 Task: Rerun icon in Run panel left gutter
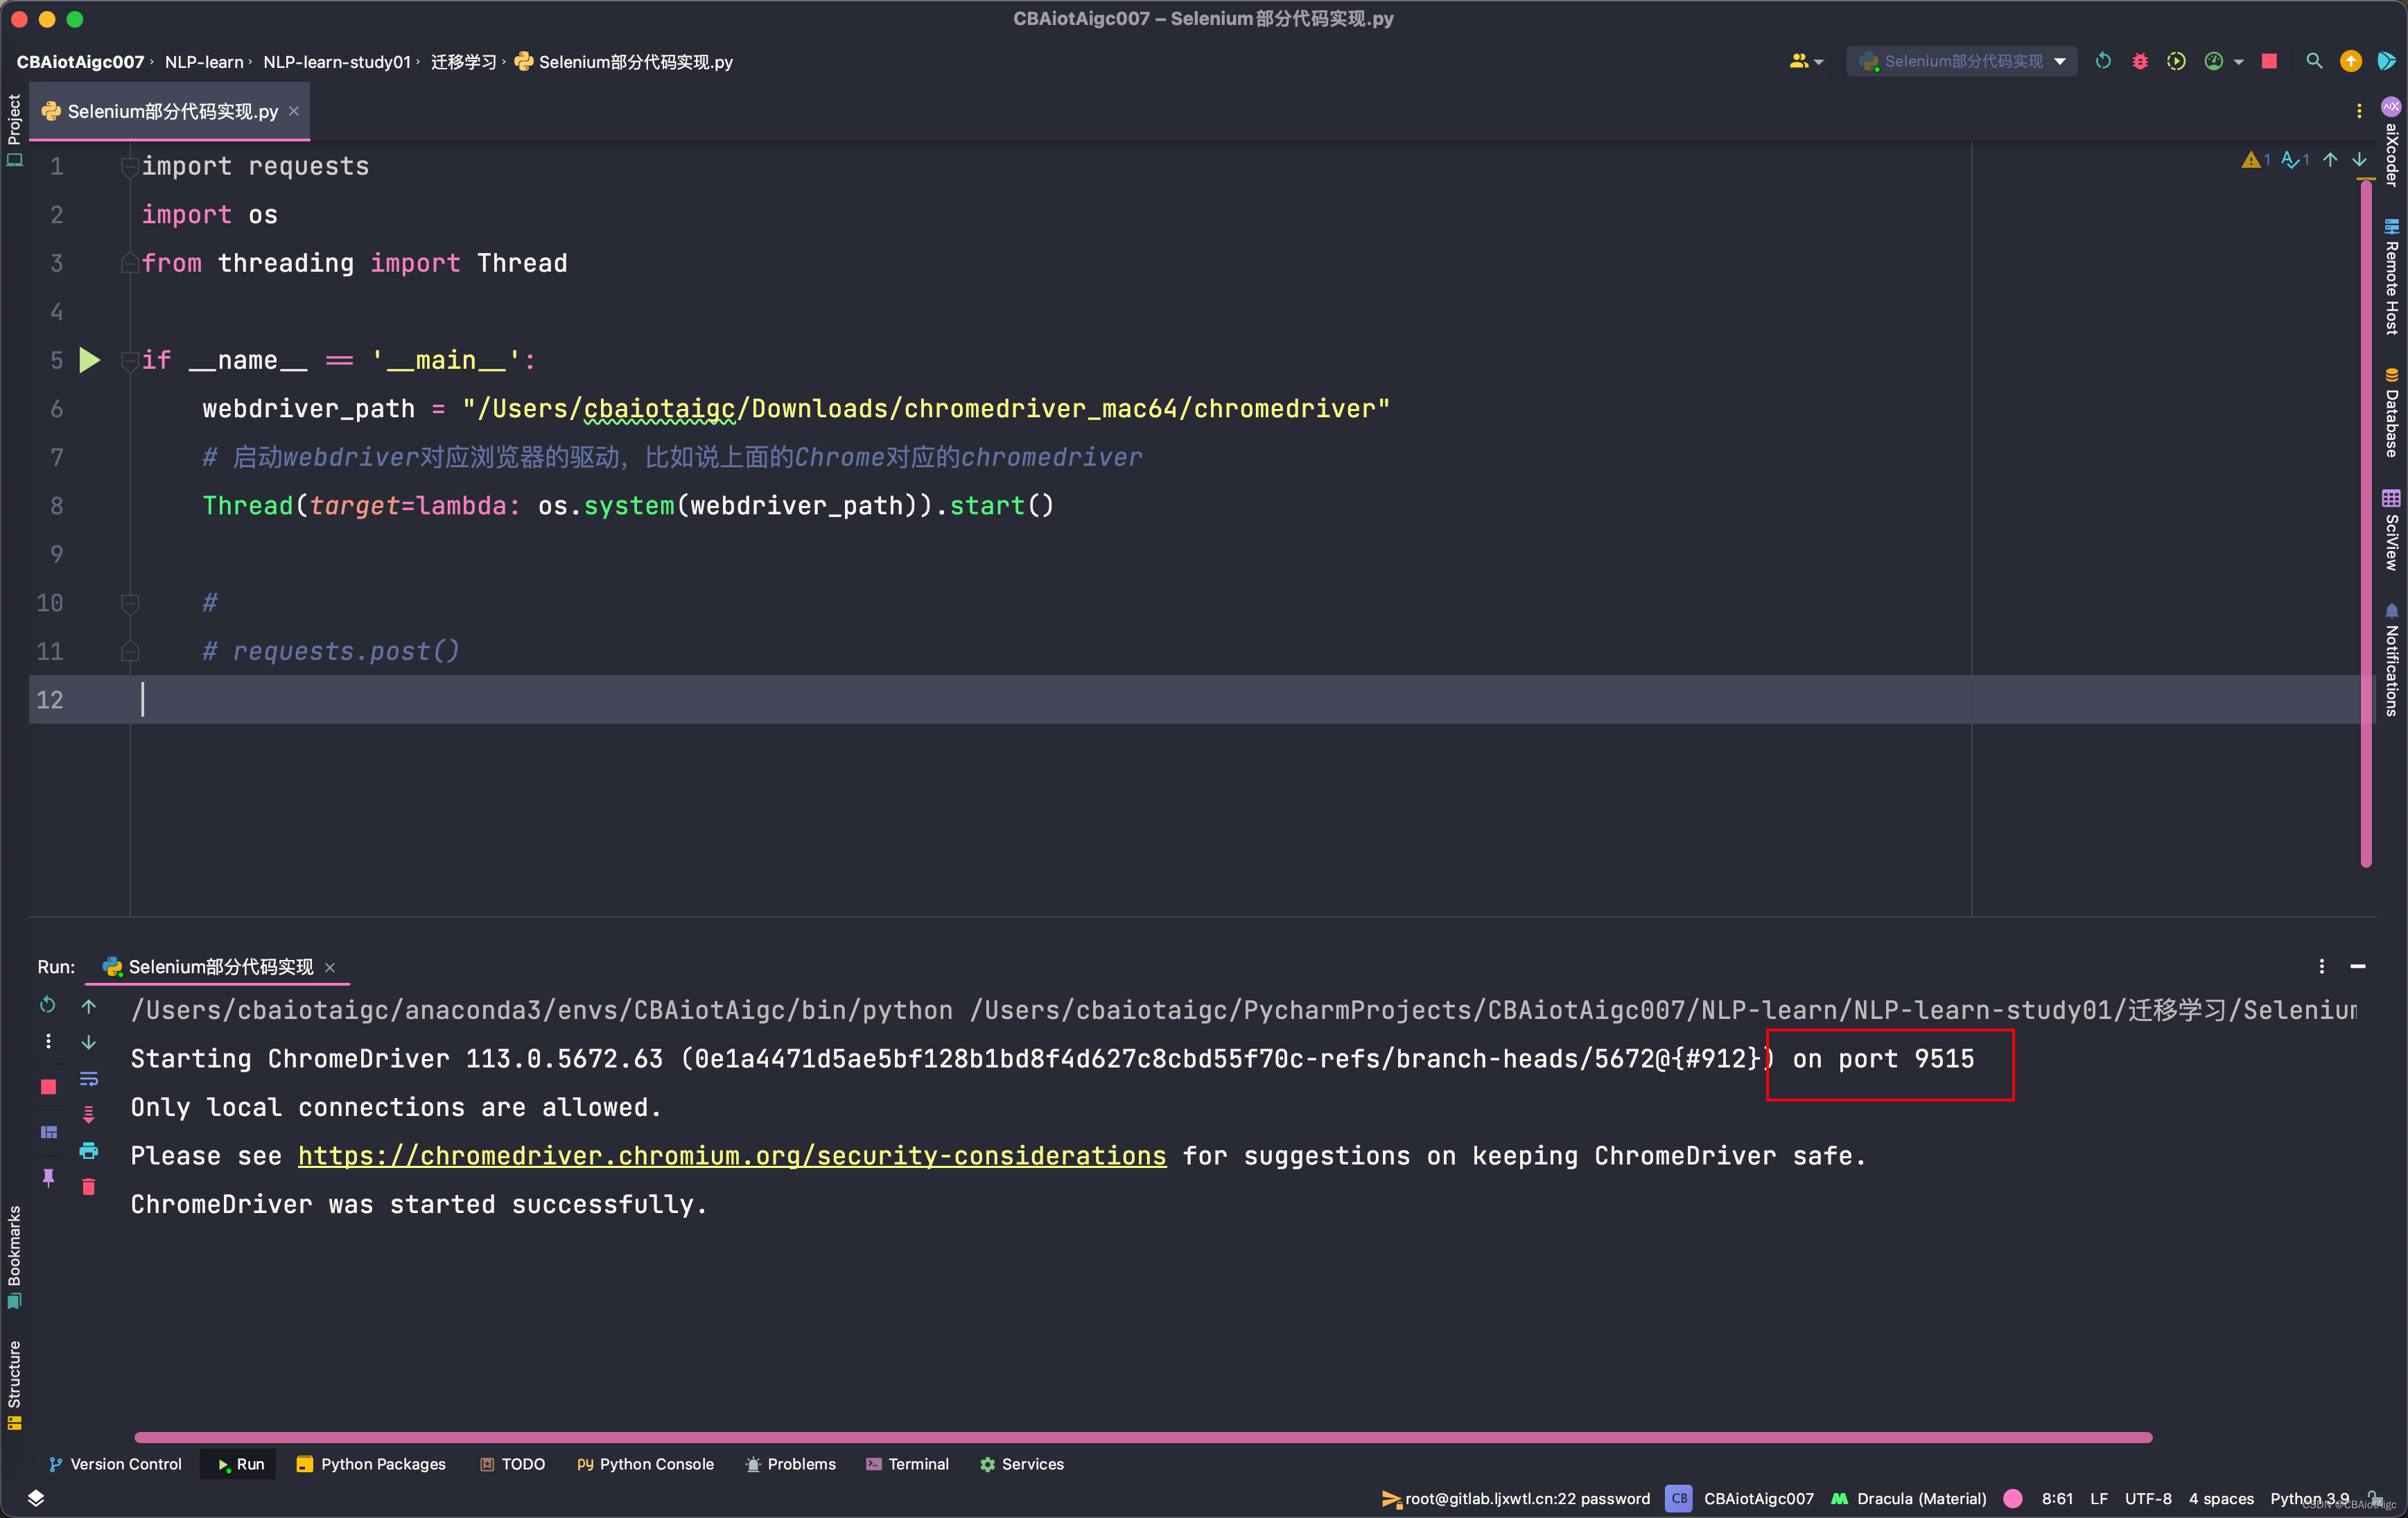(x=48, y=1004)
